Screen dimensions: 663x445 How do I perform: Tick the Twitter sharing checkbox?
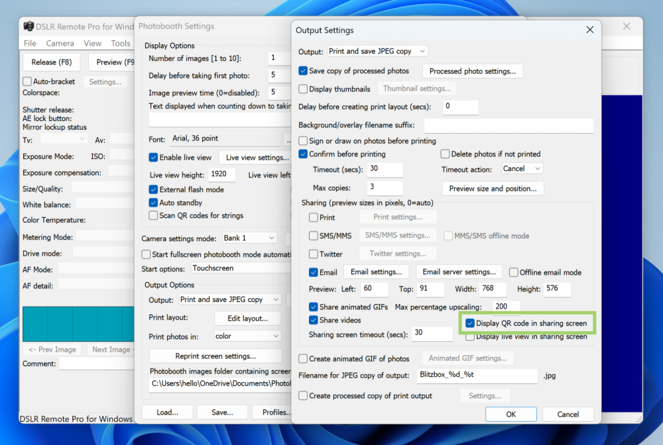[x=314, y=254]
